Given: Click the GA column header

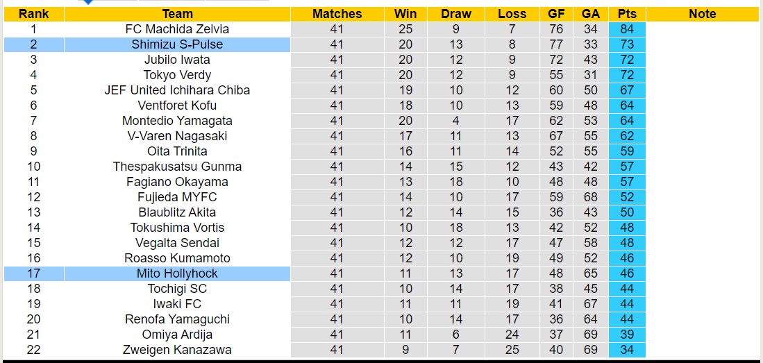Looking at the screenshot, I should [591, 14].
